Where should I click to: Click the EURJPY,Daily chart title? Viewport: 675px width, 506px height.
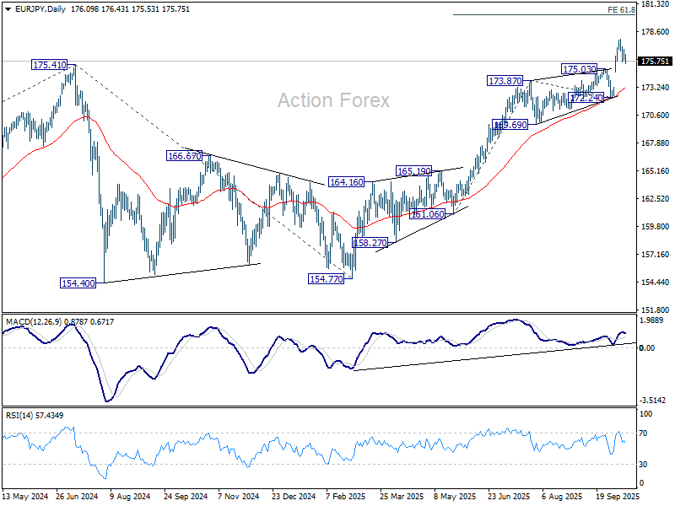40,9
